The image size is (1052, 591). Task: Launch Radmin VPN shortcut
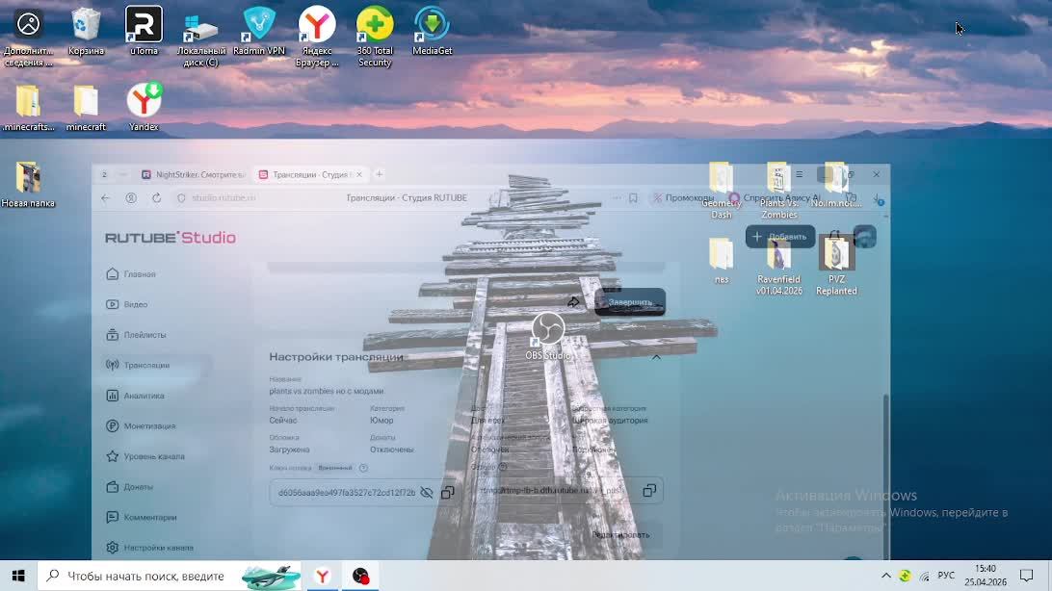(259, 31)
